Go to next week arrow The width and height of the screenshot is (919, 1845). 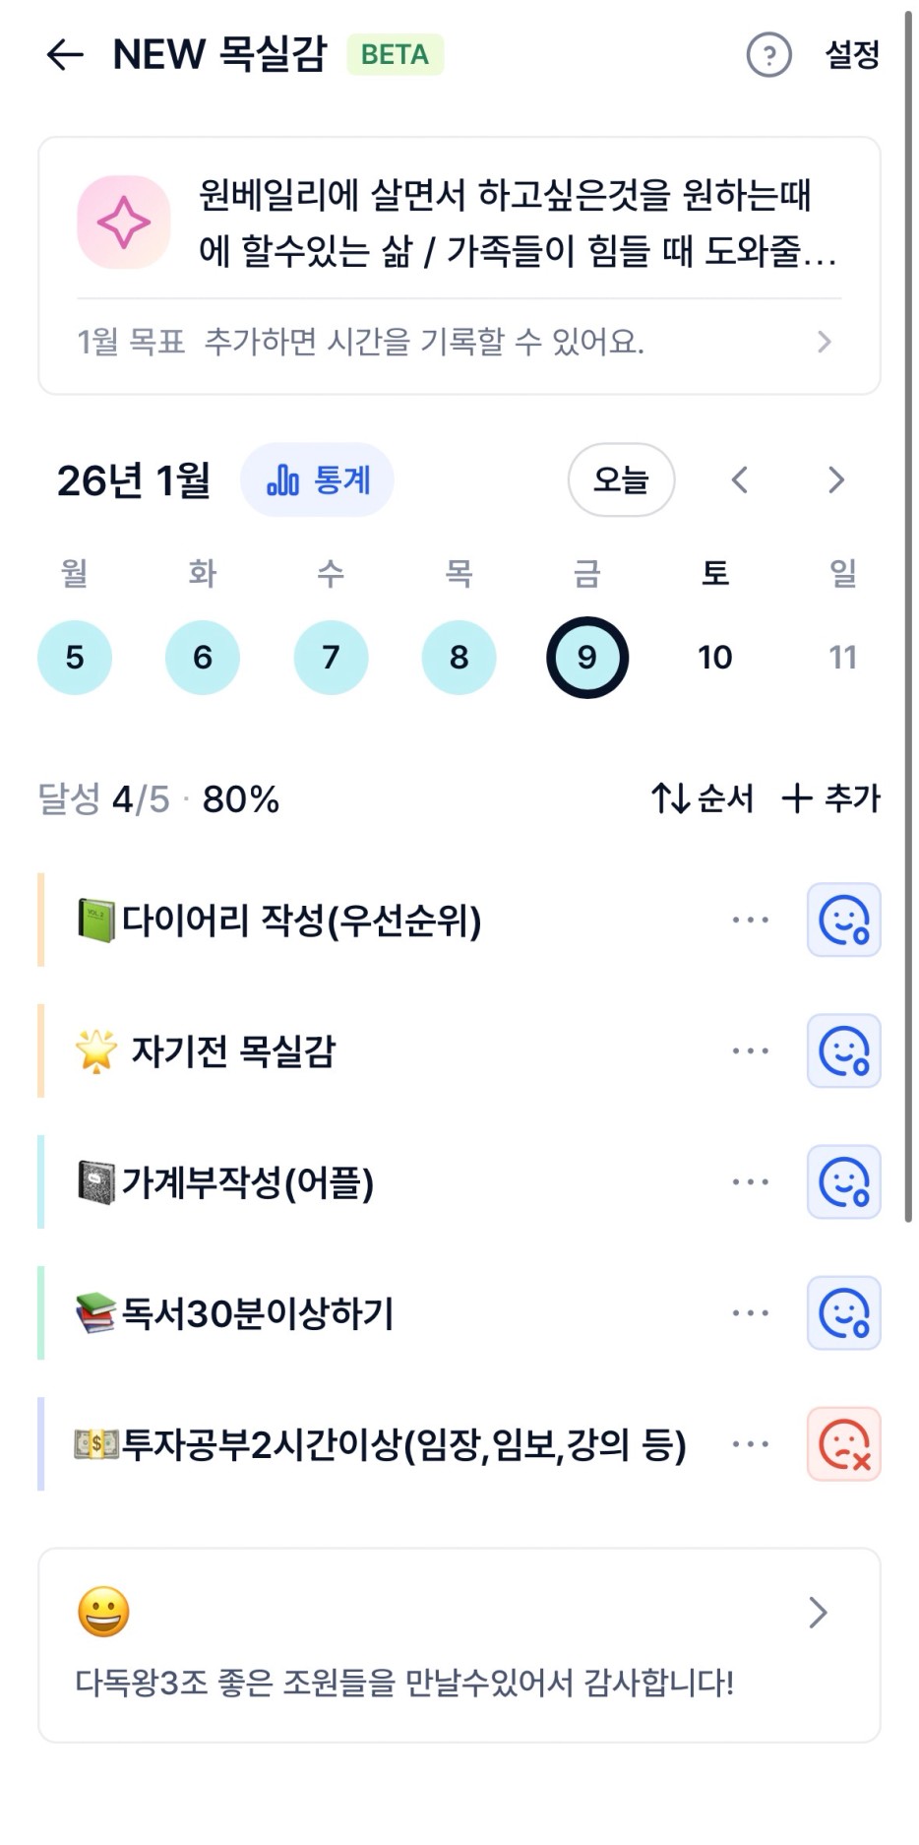click(836, 480)
